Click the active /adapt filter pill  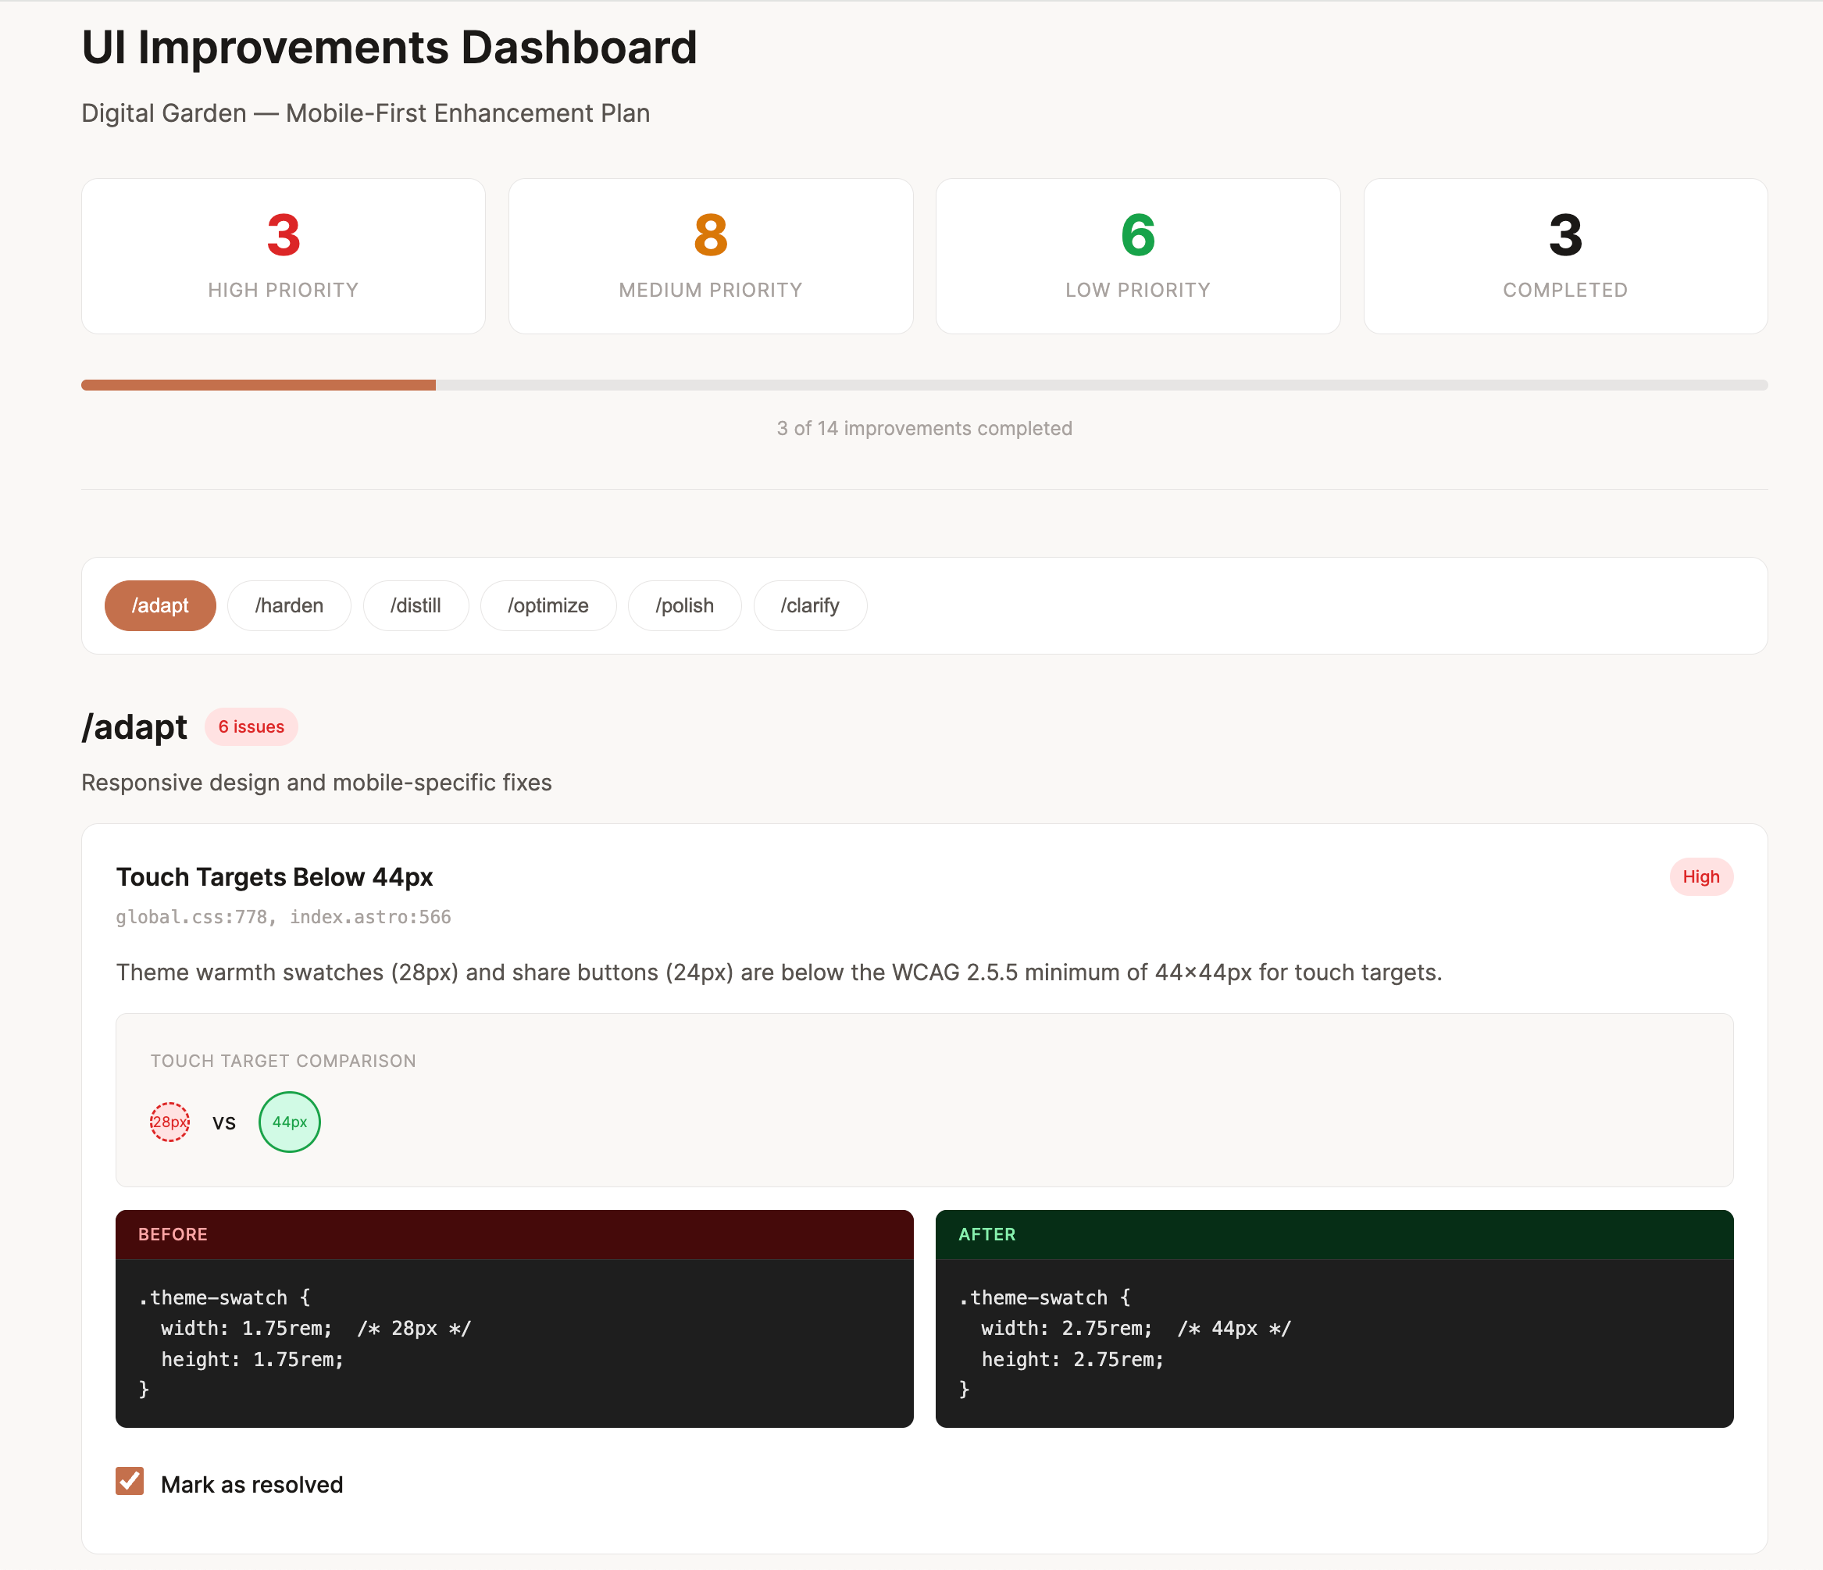(x=160, y=605)
